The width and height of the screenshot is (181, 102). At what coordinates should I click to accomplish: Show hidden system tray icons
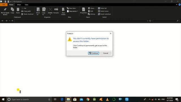(x=150, y=99)
